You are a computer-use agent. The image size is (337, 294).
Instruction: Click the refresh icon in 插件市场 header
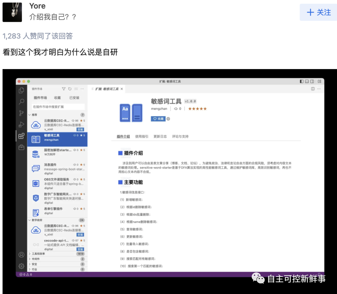click(x=70, y=89)
